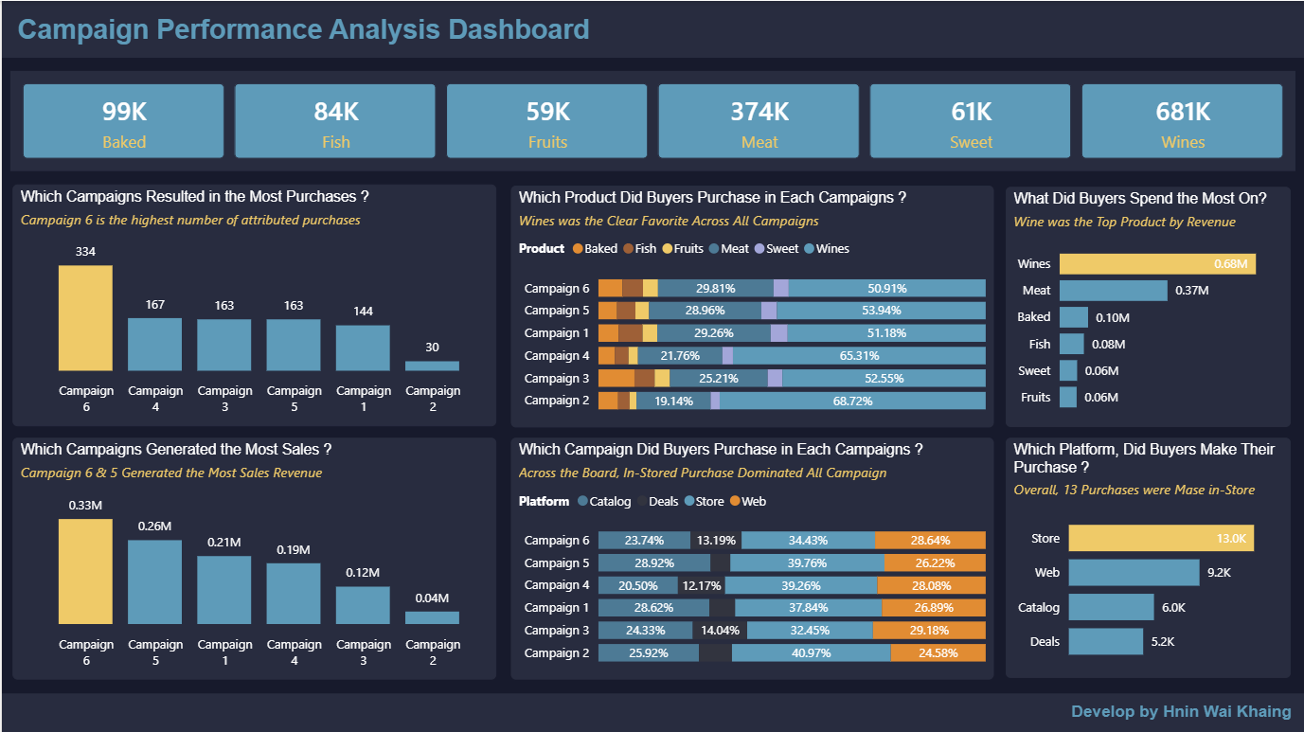Toggle the Wines entry in Product legend
Image resolution: width=1304 pixels, height=732 pixels.
(826, 249)
